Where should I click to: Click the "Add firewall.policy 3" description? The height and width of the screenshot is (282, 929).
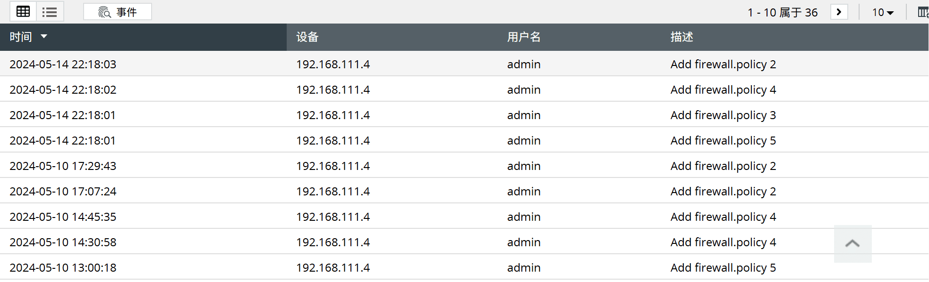coord(723,115)
